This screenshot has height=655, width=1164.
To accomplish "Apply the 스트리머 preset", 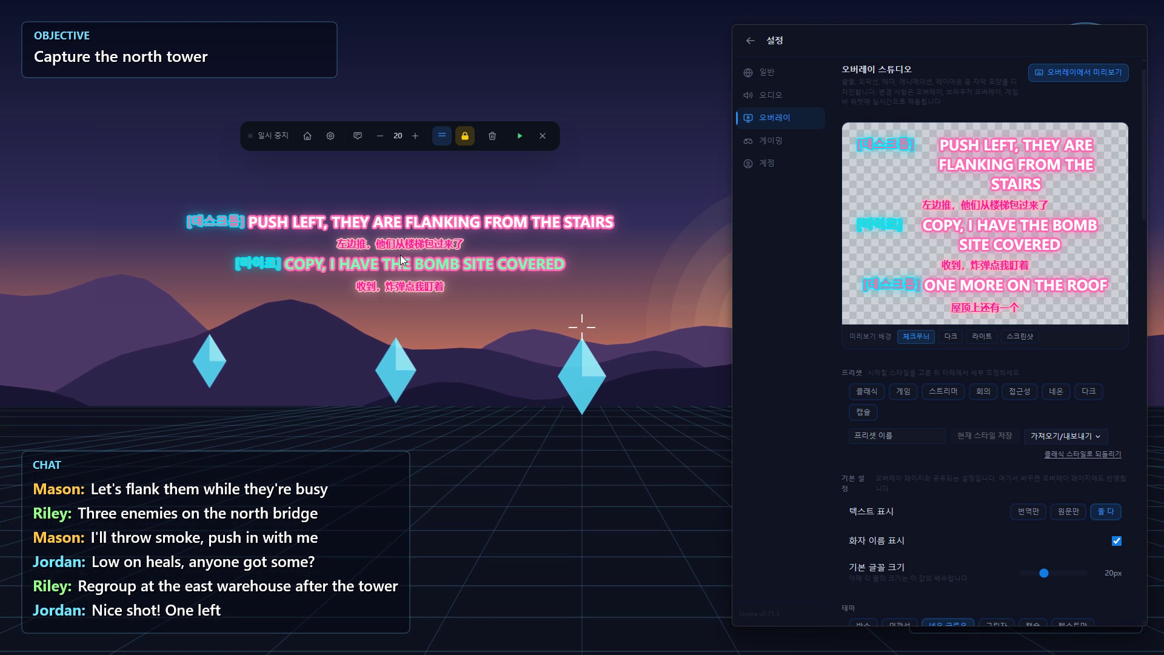I will [943, 392].
